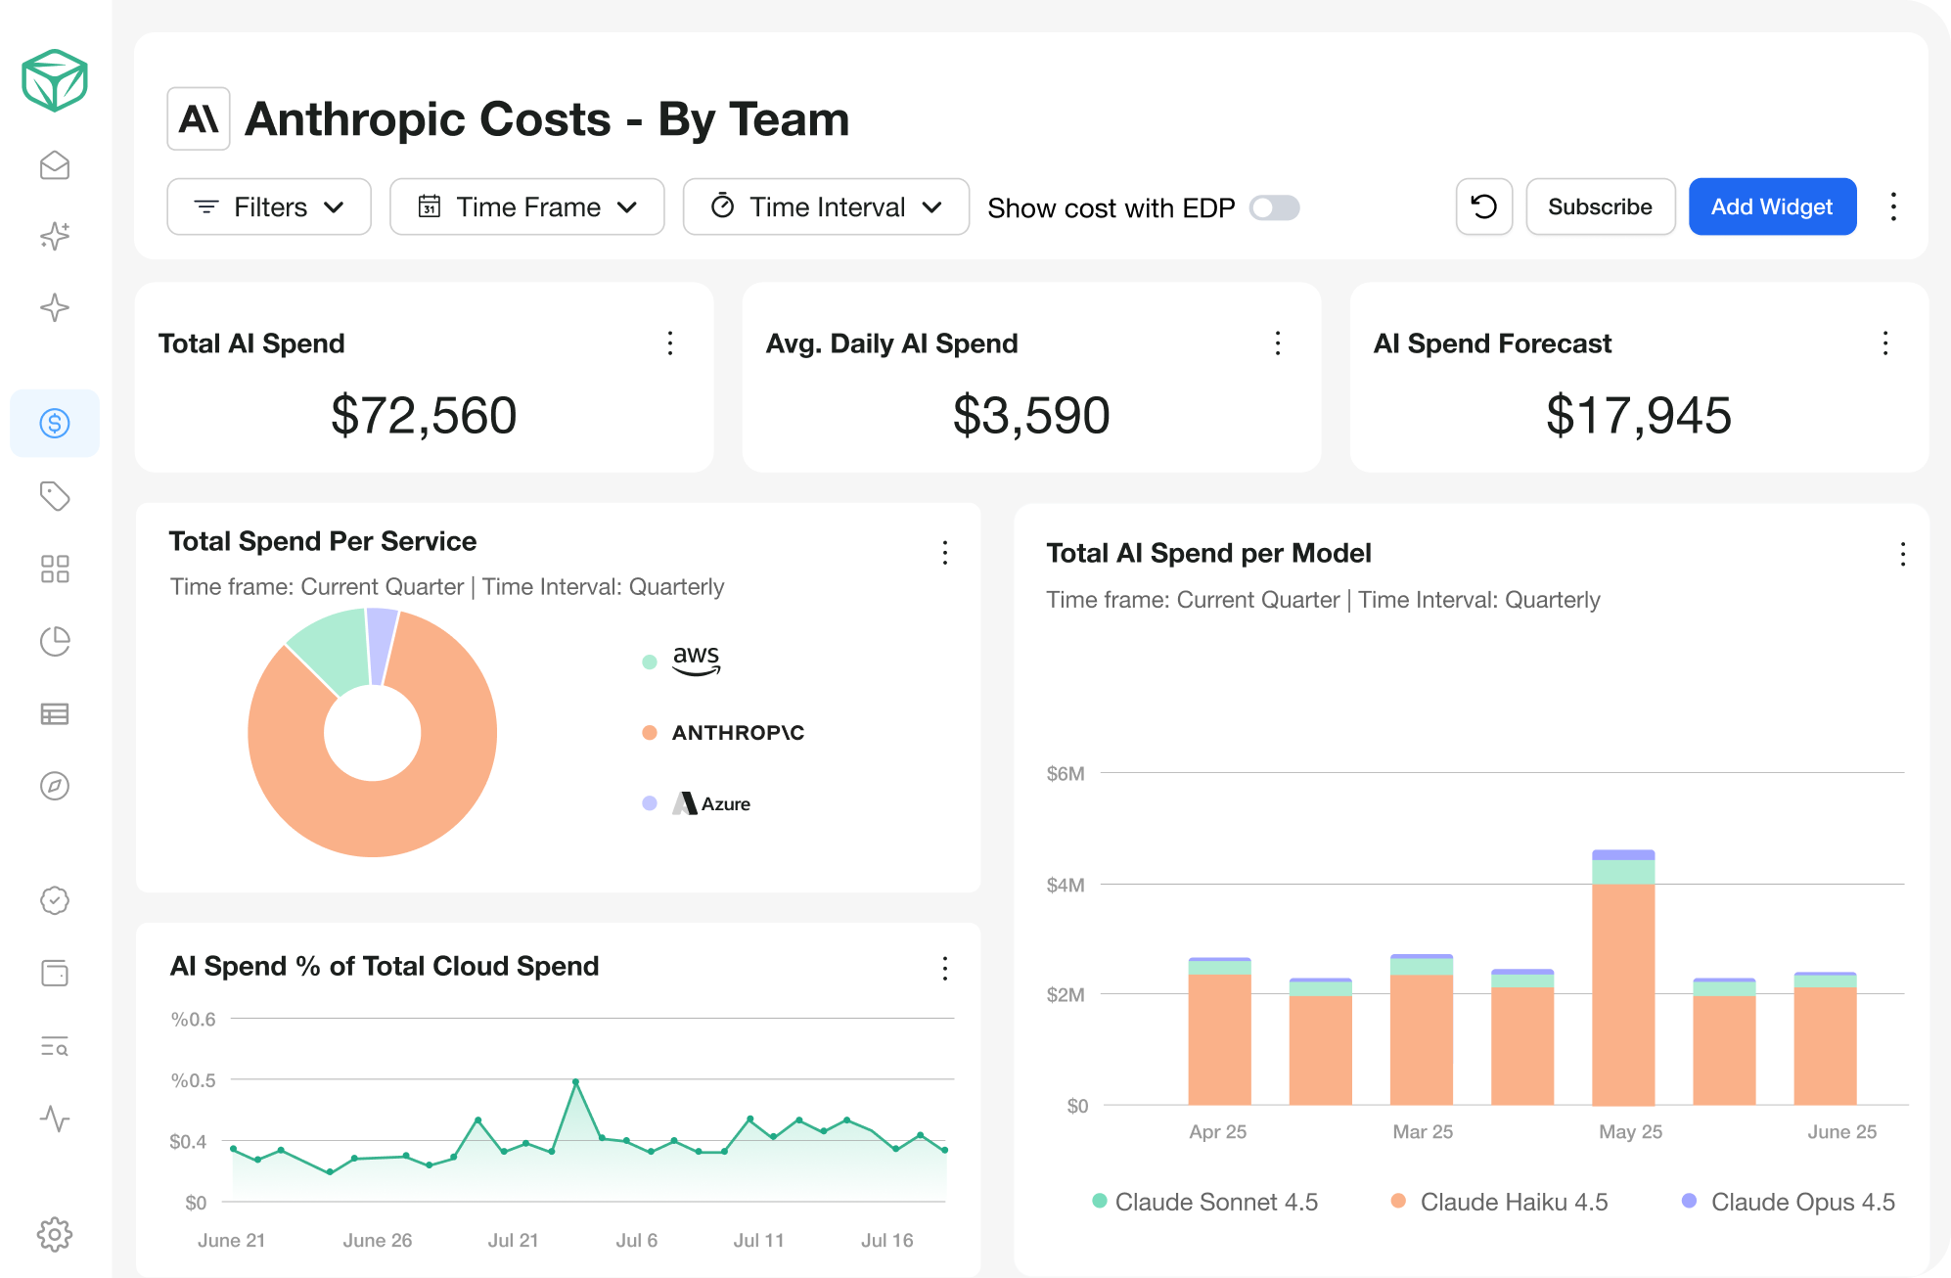Click the table list icon in sidebar
Viewport: 1951px width, 1278px height.
[55, 713]
